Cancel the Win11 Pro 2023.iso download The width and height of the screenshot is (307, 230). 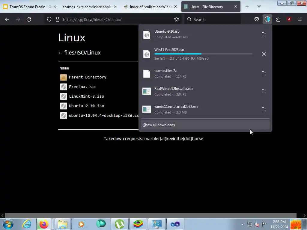pyautogui.click(x=264, y=54)
